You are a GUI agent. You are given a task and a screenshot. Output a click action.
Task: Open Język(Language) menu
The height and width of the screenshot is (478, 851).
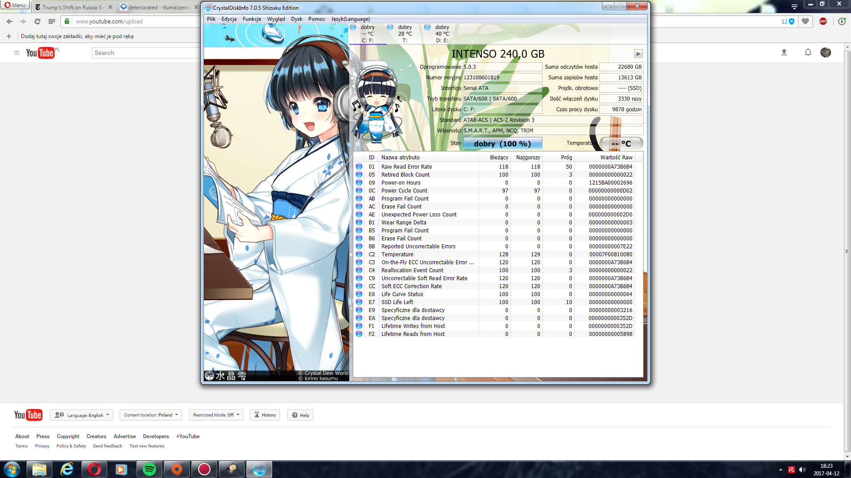[351, 19]
